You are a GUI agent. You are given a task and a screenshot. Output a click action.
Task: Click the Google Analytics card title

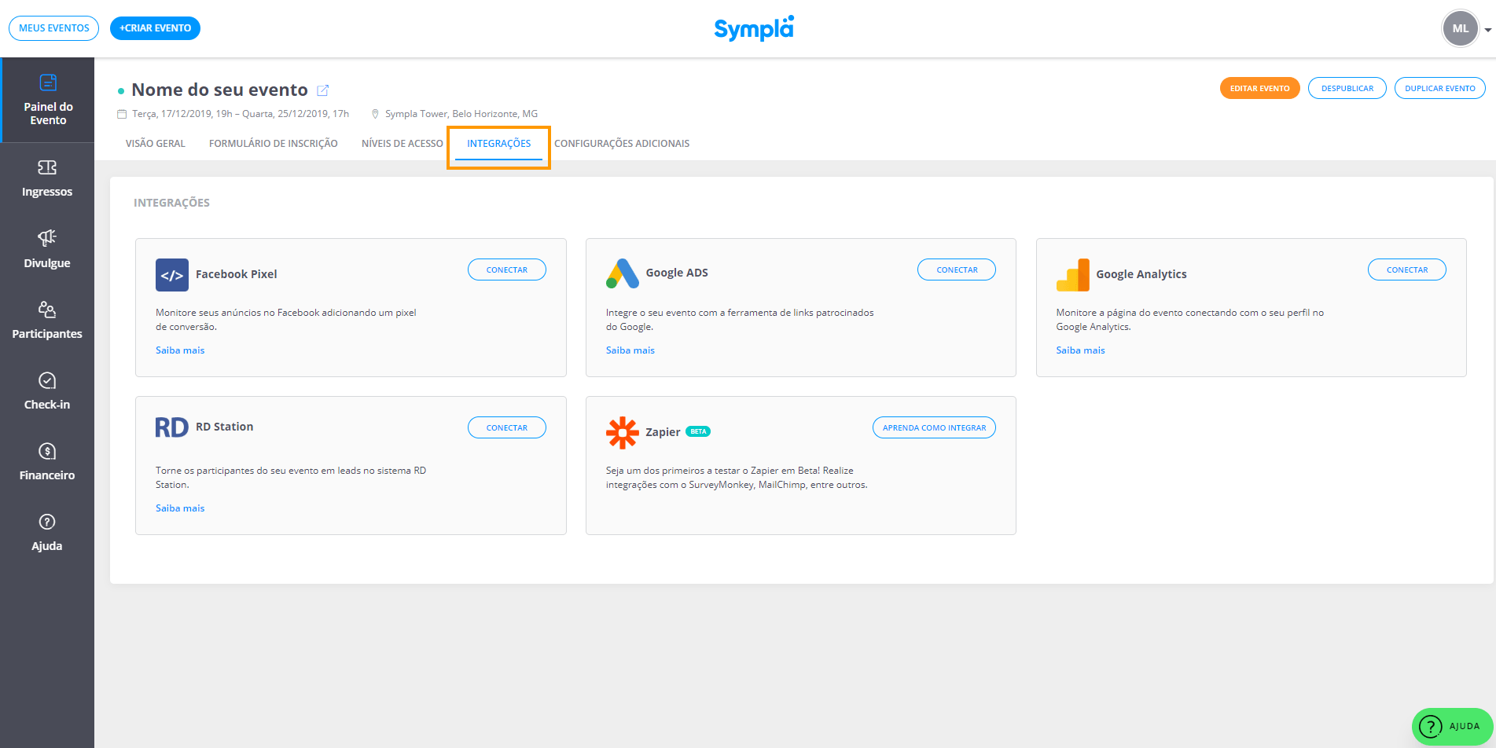coord(1141,274)
